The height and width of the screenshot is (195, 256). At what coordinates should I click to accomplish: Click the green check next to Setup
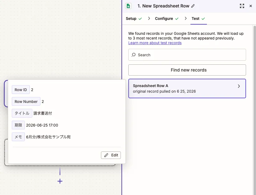[x=140, y=19]
